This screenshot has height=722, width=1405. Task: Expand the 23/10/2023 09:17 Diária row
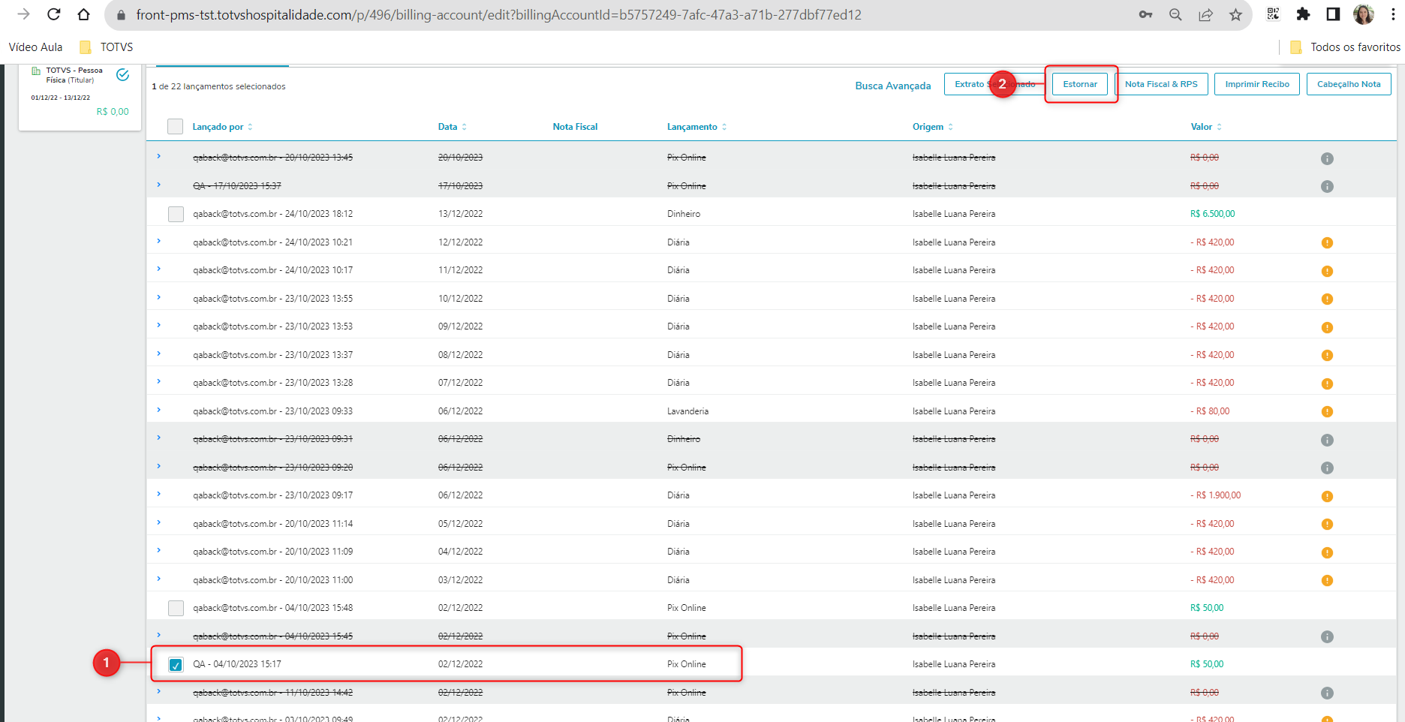tap(158, 494)
